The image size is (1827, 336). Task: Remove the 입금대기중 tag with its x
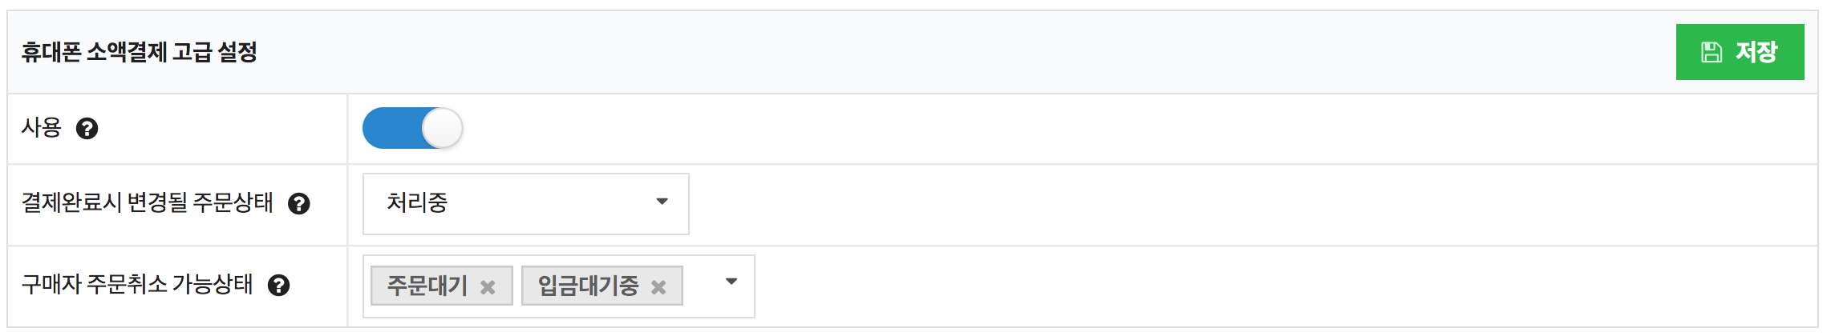tap(658, 287)
